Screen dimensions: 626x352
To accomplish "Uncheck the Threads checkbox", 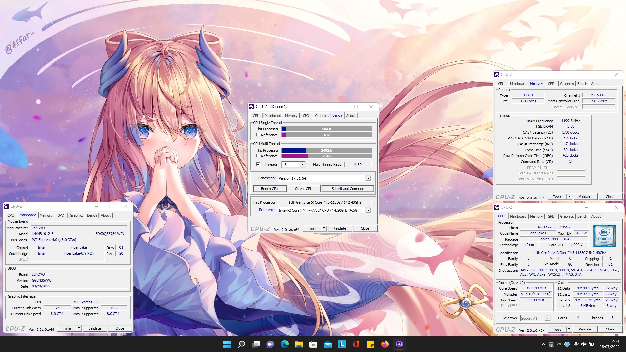I will [x=258, y=164].
